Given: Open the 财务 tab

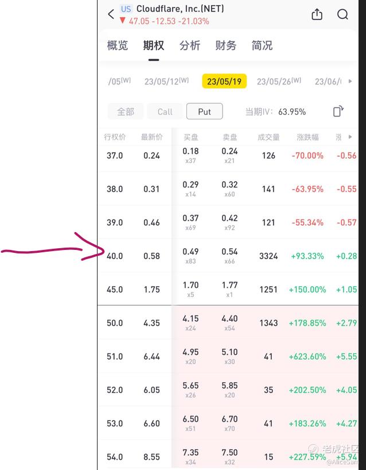Looking at the screenshot, I should click(226, 45).
